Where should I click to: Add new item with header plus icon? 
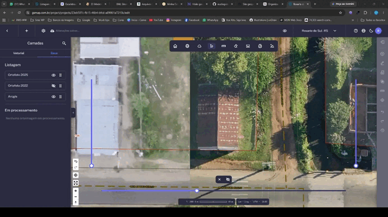click(26, 31)
